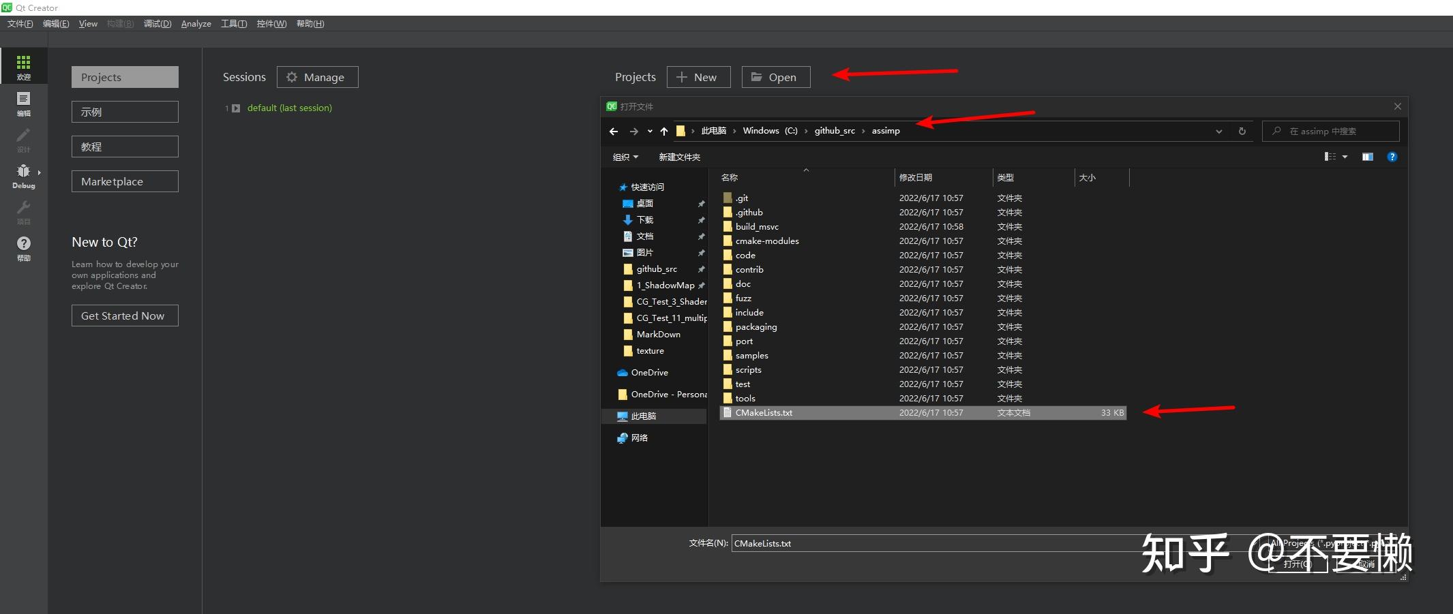The image size is (1453, 614).
Task: Click the Projects welcome tab button
Action: [x=125, y=77]
